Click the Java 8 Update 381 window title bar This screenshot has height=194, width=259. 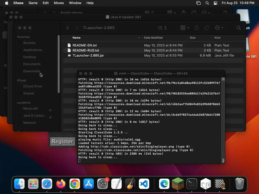(123, 17)
